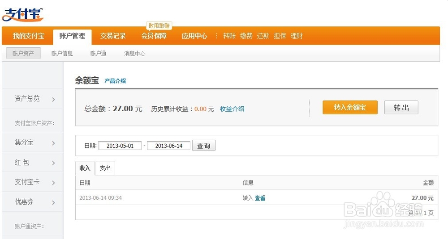
Task: Click the amount 27.00 元 in the transaction row
Action: pos(422,198)
